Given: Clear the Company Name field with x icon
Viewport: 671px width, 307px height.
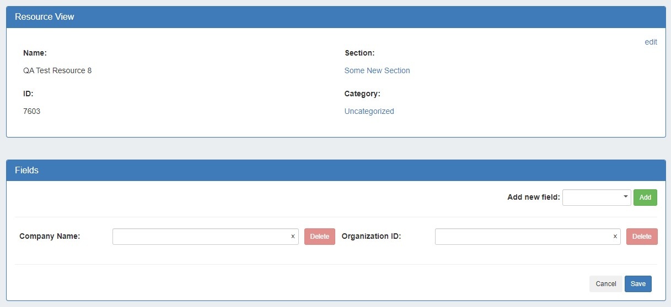Looking at the screenshot, I should (x=293, y=237).
